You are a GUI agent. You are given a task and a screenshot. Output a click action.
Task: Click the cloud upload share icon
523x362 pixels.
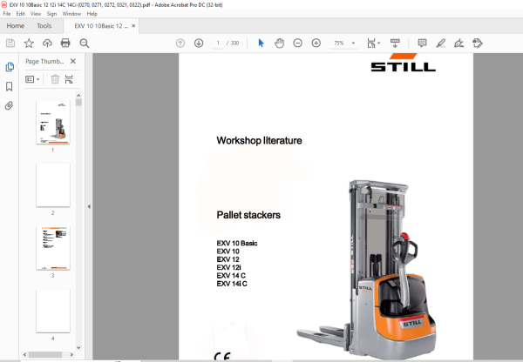[x=47, y=43]
